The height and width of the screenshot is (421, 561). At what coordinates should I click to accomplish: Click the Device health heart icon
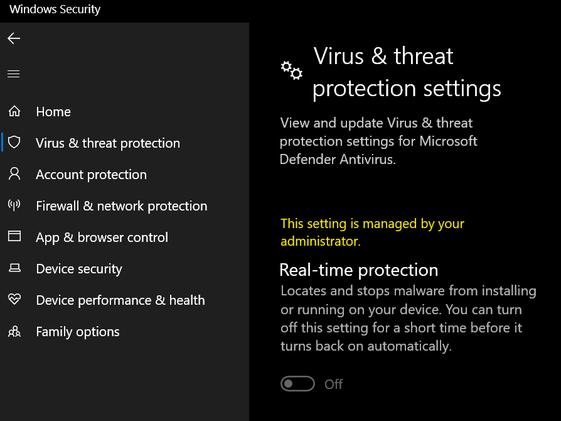(14, 300)
